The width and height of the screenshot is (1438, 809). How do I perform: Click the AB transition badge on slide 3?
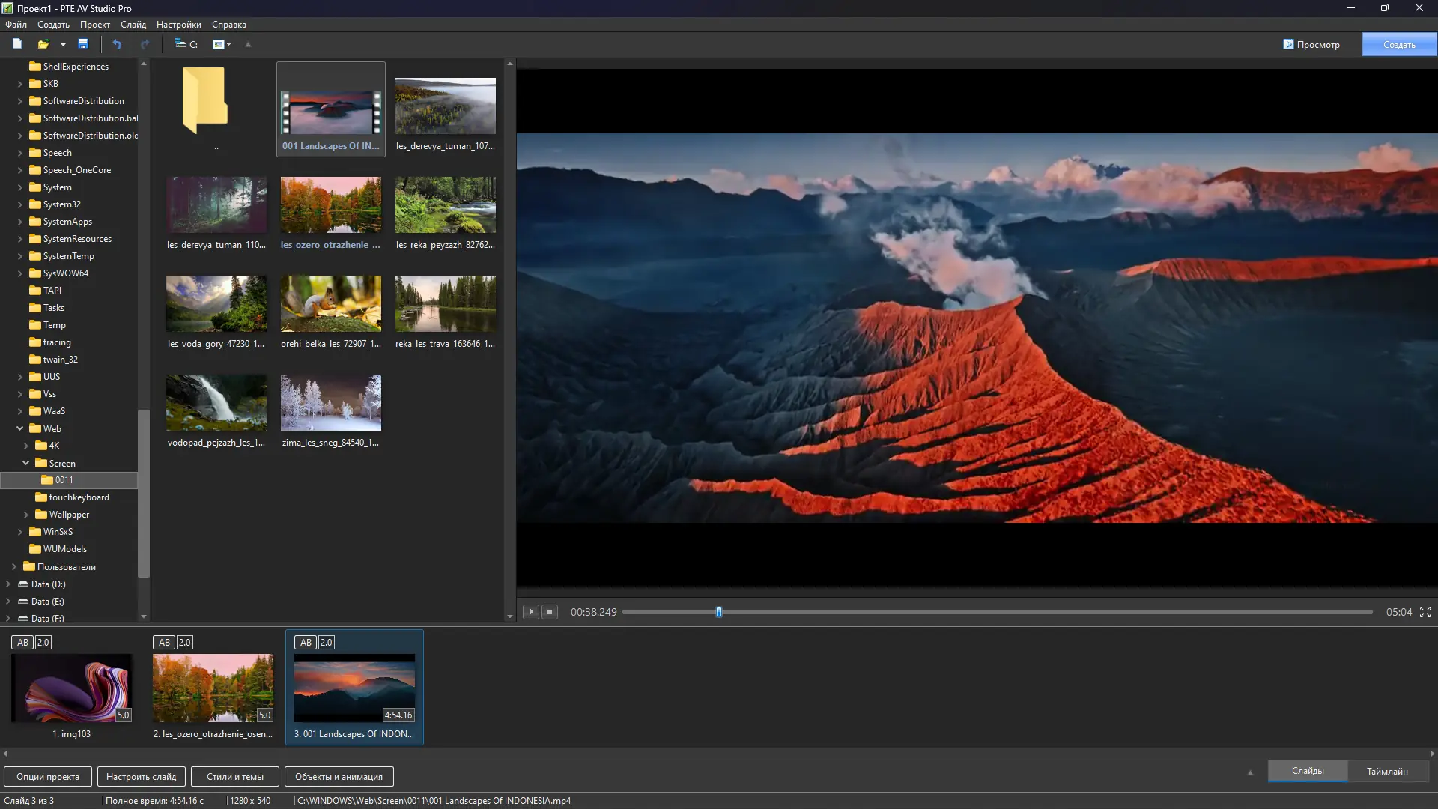(306, 643)
